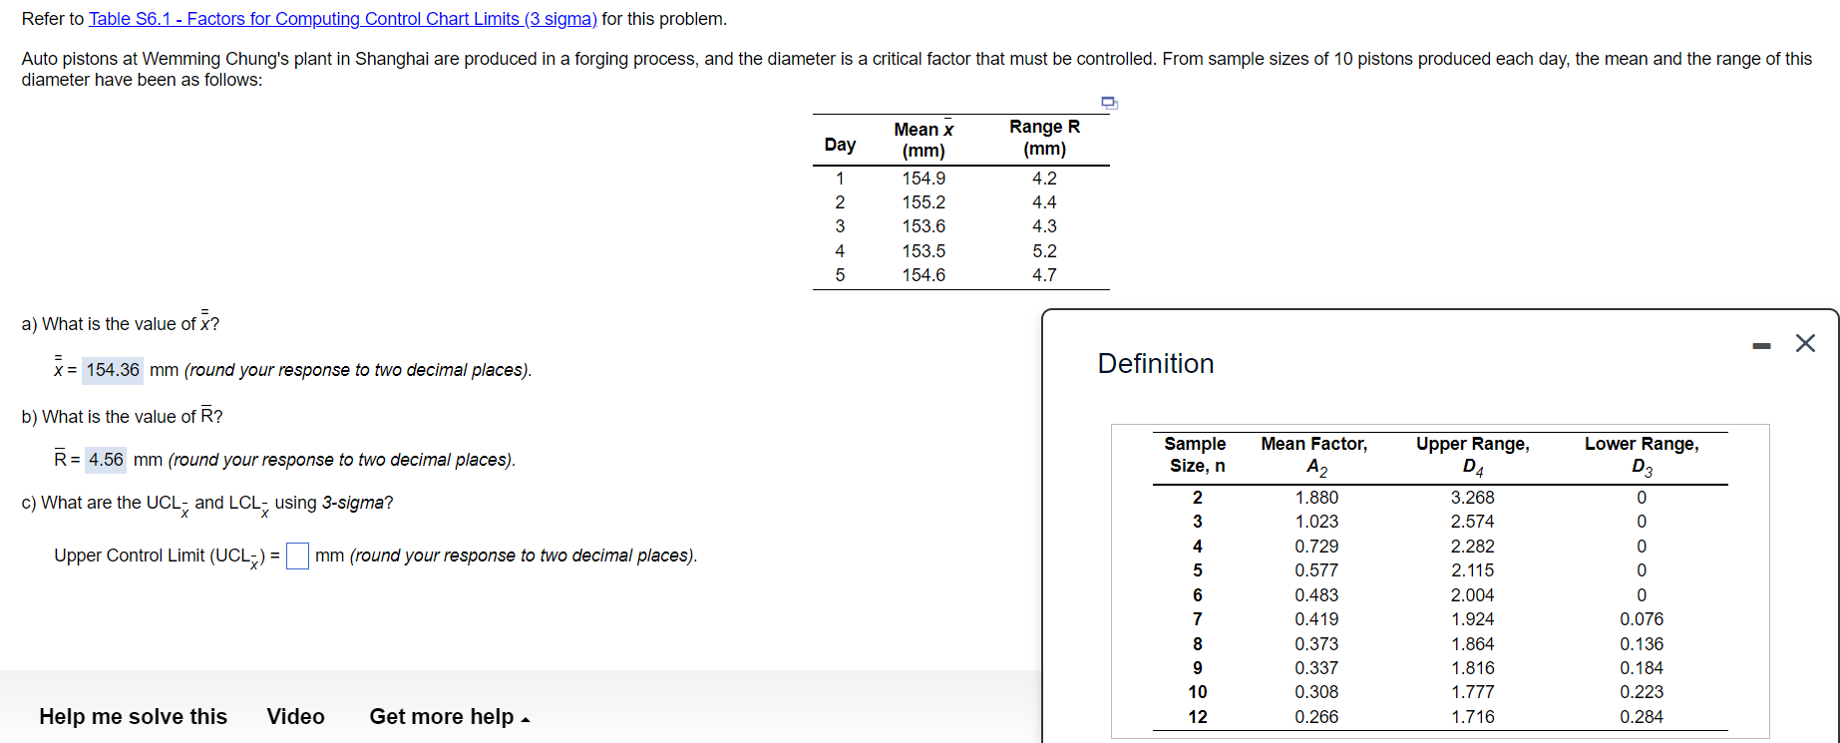
Task: Click the Definition dialog title
Action: (1156, 363)
